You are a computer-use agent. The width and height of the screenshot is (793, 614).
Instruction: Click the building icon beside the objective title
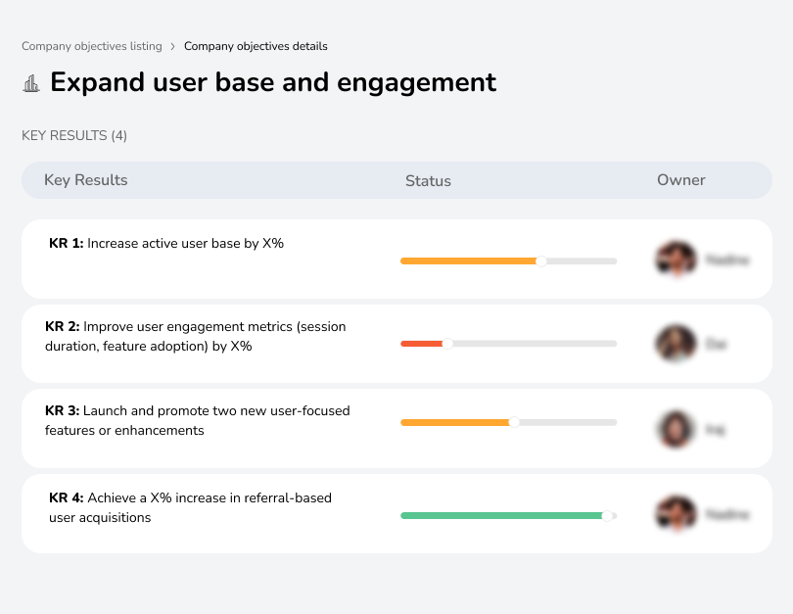(x=31, y=83)
